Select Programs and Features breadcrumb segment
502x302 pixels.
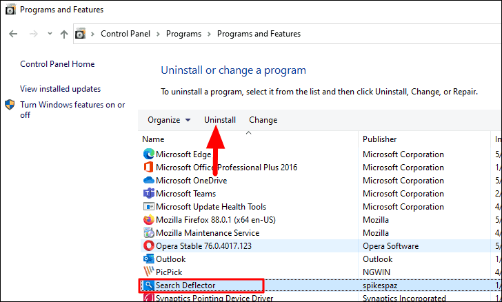click(x=259, y=34)
